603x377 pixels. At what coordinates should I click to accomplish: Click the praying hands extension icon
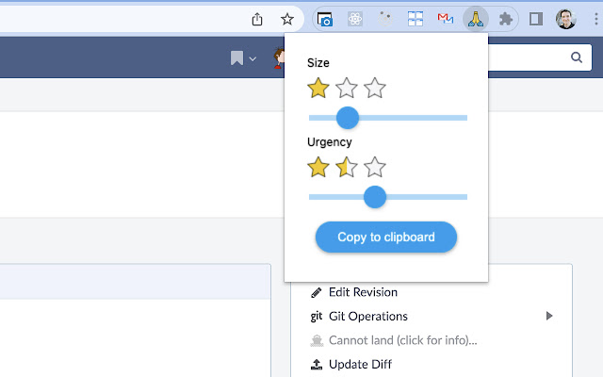[476, 19]
